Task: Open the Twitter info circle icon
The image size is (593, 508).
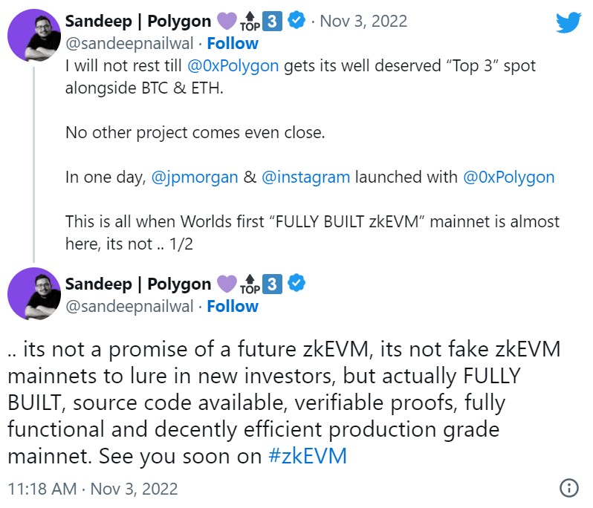Action: pos(568,488)
